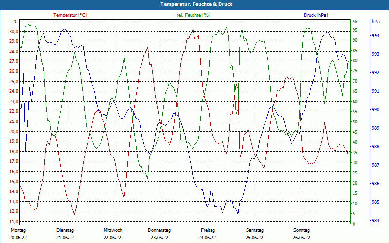The height and width of the screenshot is (243, 389).
Task: Click the green "90" humidity axis value
Action: click(355, 40)
